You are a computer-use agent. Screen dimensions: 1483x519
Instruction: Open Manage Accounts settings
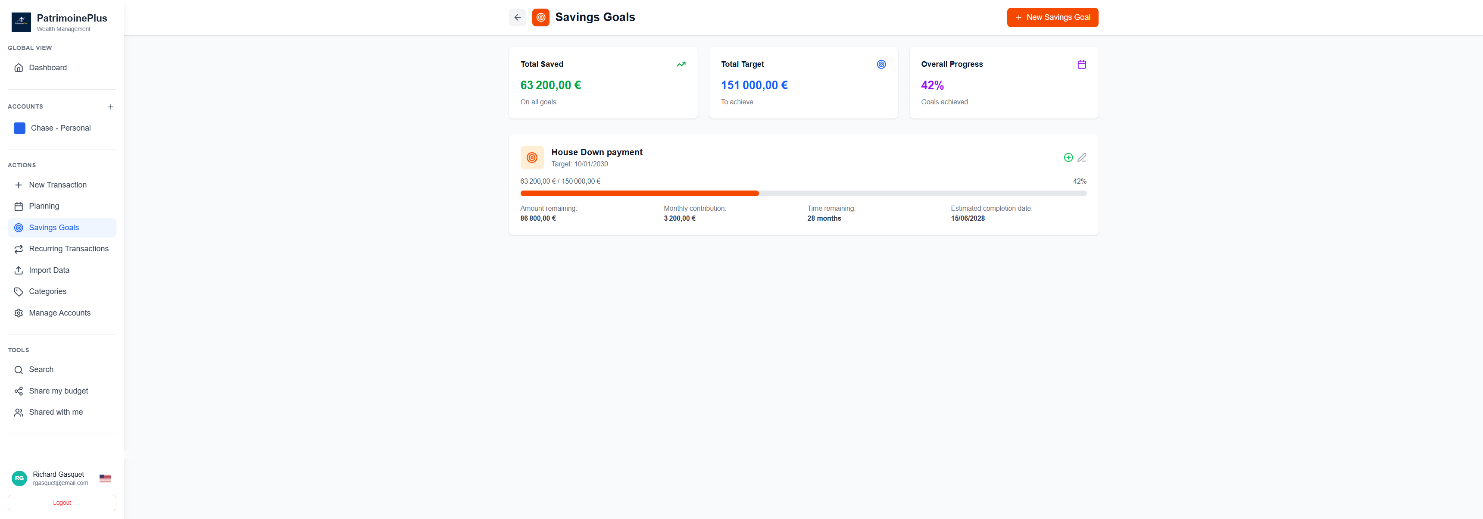[x=59, y=313]
